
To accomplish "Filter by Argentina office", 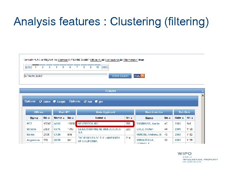I will tap(33, 140).
